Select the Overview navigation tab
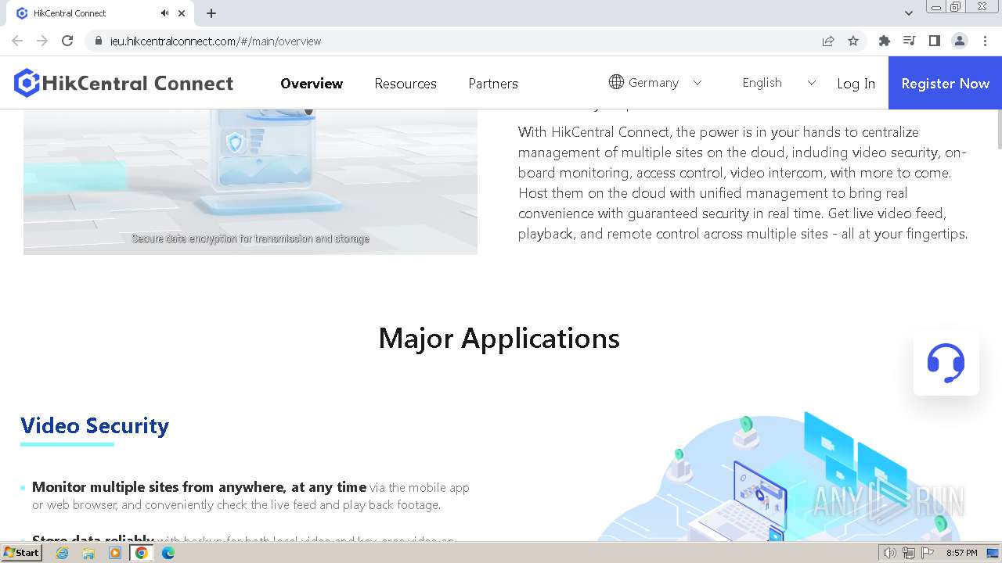Image resolution: width=1002 pixels, height=563 pixels. point(312,83)
